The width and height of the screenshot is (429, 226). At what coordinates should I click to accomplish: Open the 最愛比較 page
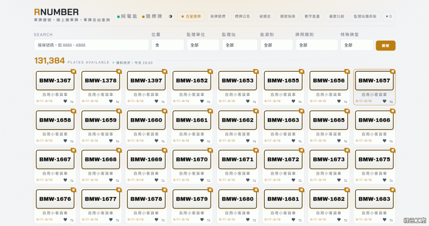pyautogui.click(x=337, y=16)
